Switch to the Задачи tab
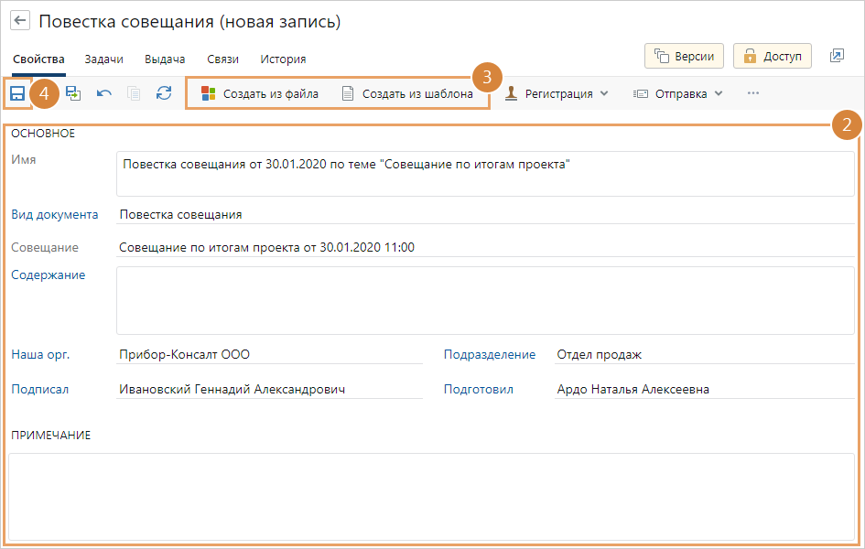Viewport: 865px width, 549px height. coord(103,59)
